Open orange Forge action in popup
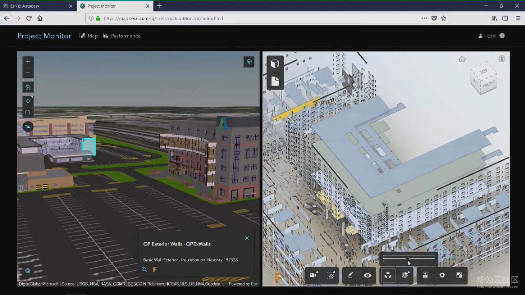Screen dimensions: 525x295 (155, 269)
